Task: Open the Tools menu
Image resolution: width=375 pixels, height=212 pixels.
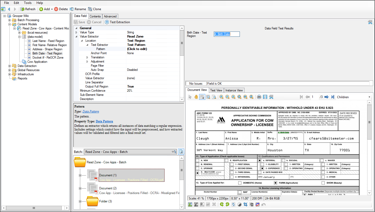Action: tap(28, 3)
